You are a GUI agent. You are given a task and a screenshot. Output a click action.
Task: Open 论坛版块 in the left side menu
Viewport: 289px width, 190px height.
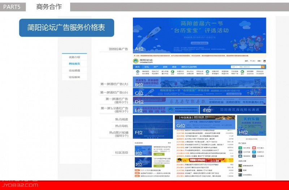coord(74,77)
